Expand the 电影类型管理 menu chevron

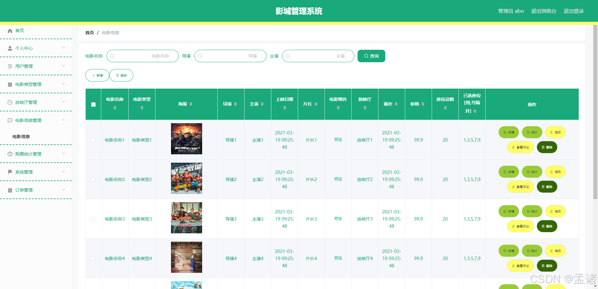pos(64,84)
